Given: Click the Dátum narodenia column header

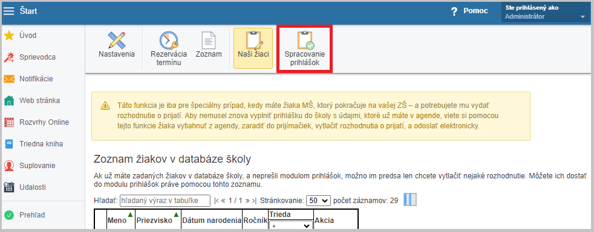Looking at the screenshot, I should click(212, 221).
